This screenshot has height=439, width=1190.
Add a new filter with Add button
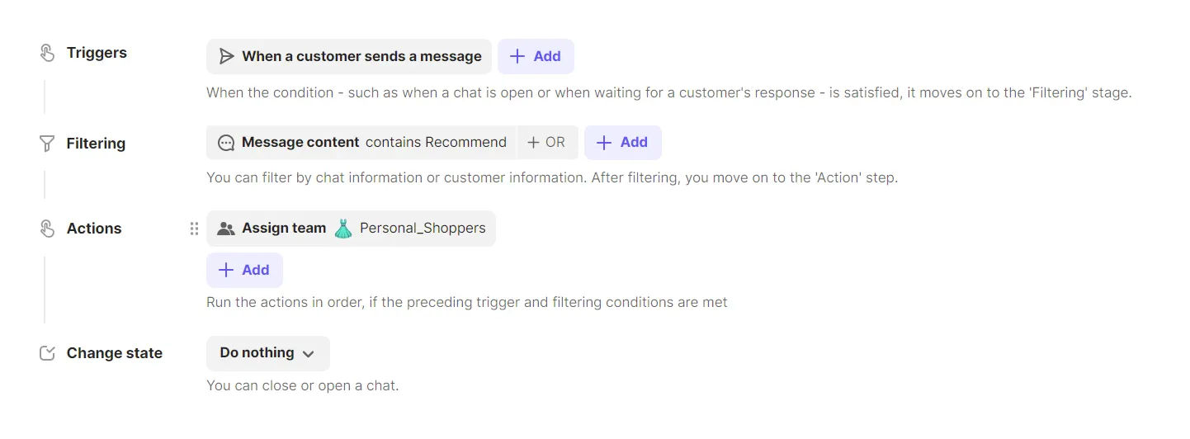(x=622, y=143)
